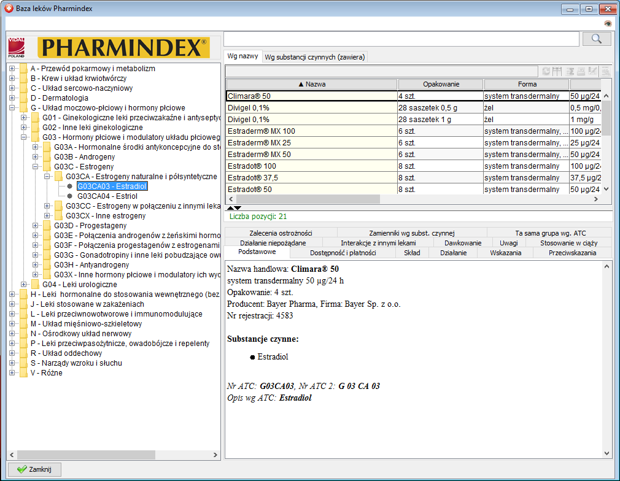Click the folder icon for R - Układ oddechowy
Screen dimensions: 620x481
coord(24,353)
